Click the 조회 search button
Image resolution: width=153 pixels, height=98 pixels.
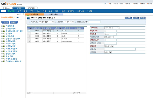pos(136,18)
